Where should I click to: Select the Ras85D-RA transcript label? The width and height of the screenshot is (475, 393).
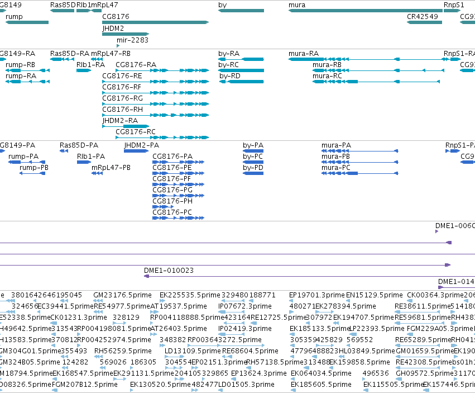70,54
